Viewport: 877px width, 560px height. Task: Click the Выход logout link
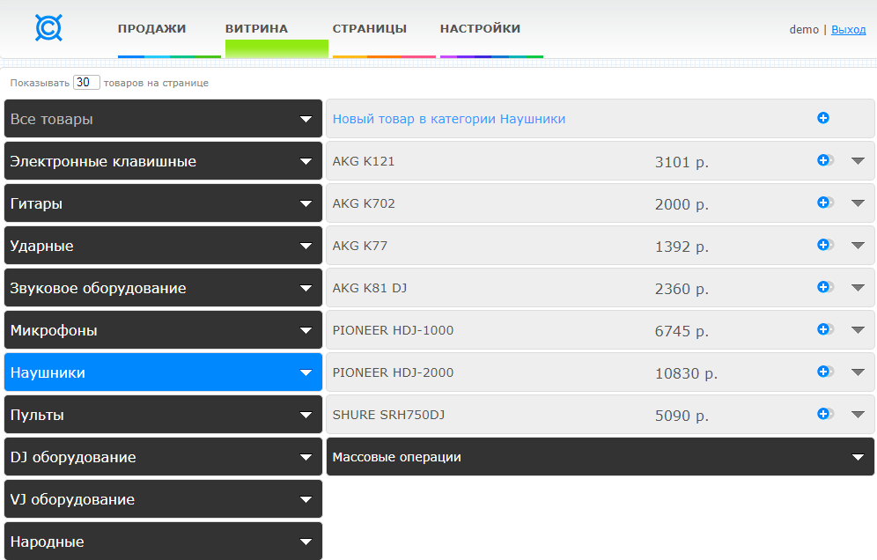[848, 29]
